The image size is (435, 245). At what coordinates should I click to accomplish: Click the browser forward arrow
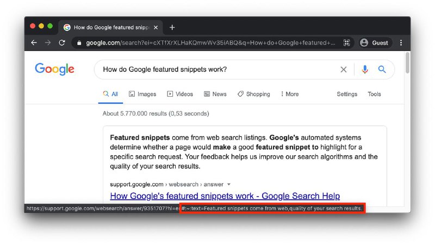pos(48,43)
